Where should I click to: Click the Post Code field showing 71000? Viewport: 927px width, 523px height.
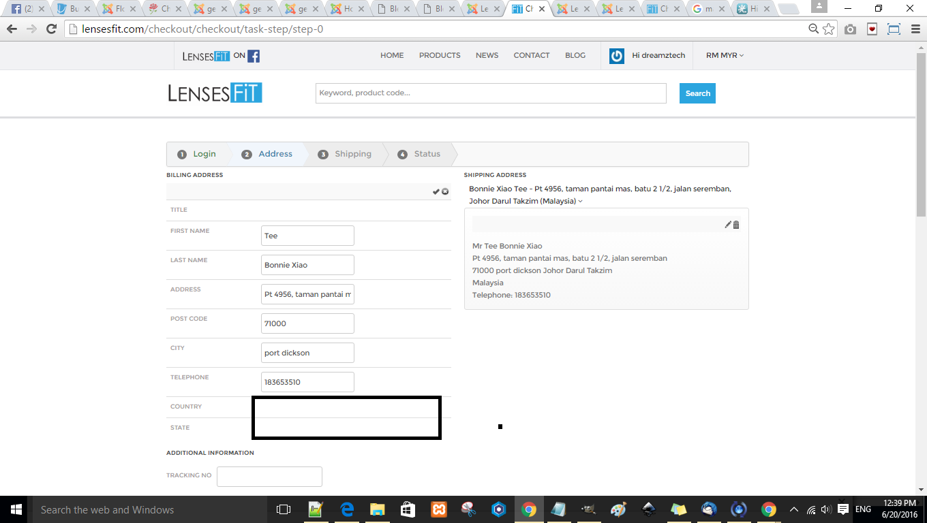tap(307, 323)
